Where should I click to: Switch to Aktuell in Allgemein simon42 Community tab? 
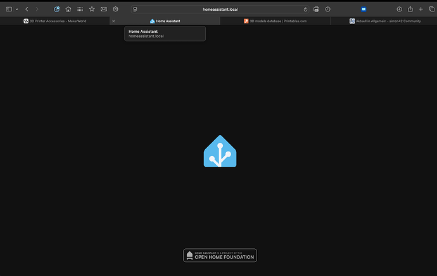(x=385, y=21)
